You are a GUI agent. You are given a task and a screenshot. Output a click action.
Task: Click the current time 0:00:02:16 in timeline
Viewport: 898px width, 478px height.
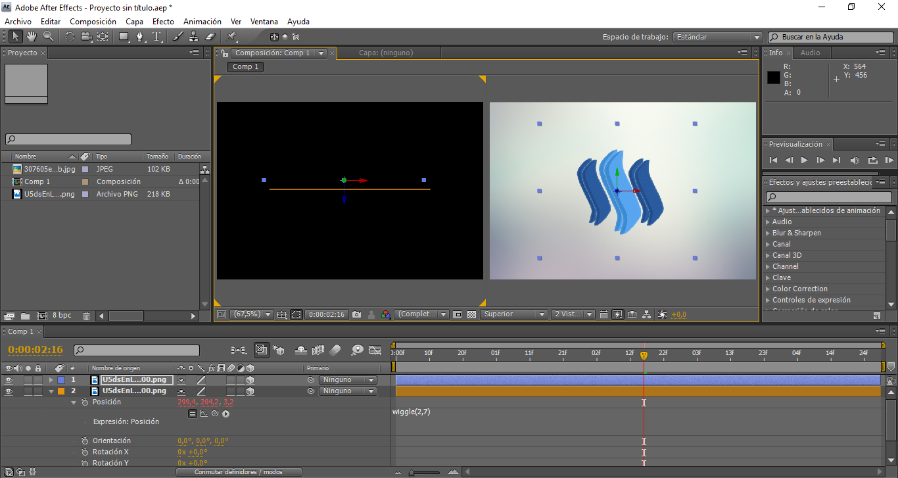[35, 350]
